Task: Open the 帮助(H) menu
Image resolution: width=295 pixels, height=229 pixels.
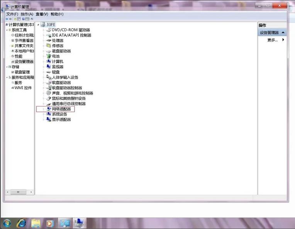Action: [x=57, y=14]
